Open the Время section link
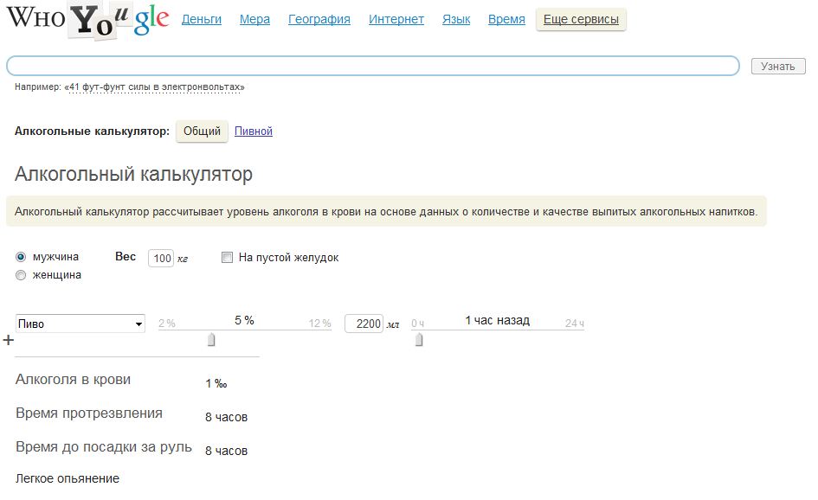This screenshot has width=818, height=500. pyautogui.click(x=506, y=20)
